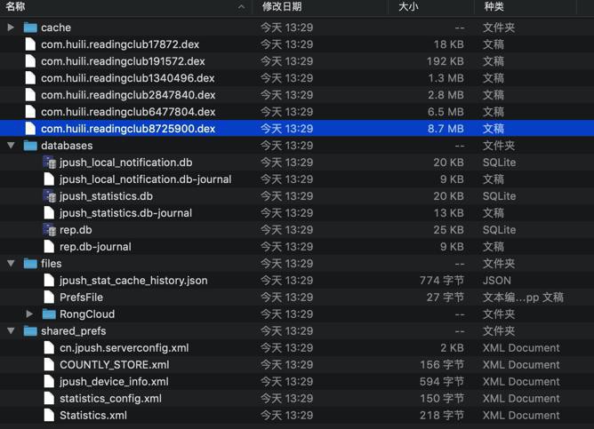
Task: Click the com.huili.readingclub8725900.dex document icon
Action: [30, 129]
